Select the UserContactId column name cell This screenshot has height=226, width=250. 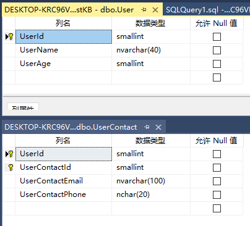(64, 167)
